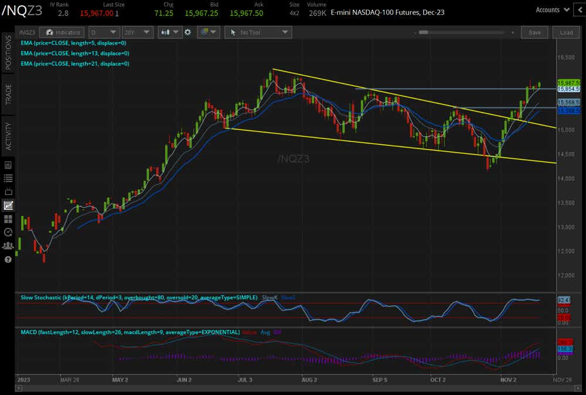Open the ACTIVITY side tab
The height and width of the screenshot is (395, 586).
pyautogui.click(x=8, y=136)
